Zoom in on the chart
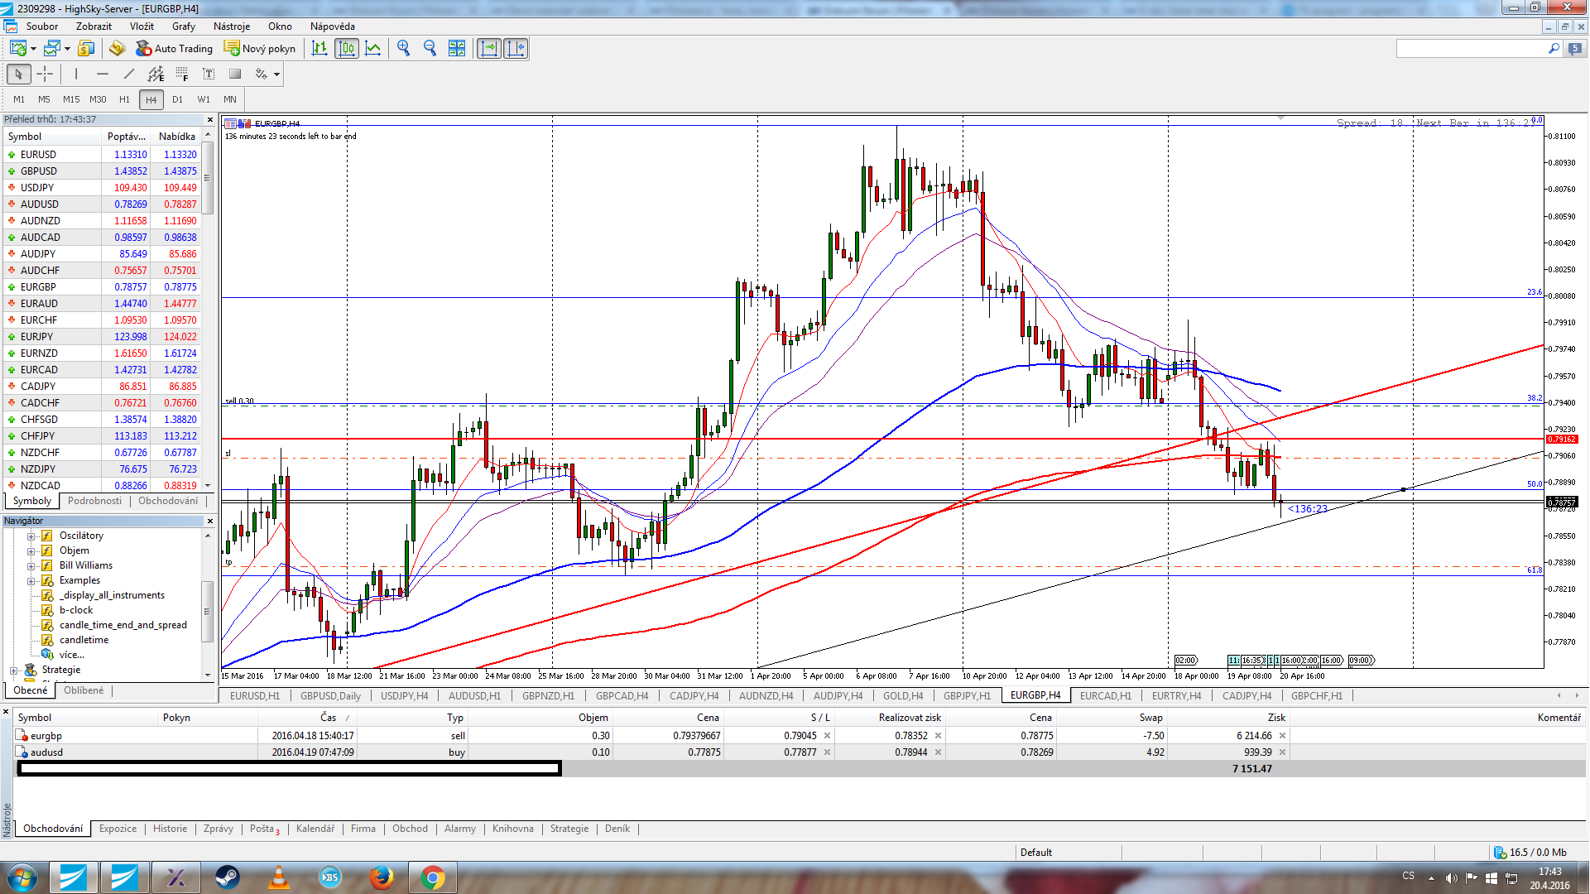 pyautogui.click(x=403, y=49)
